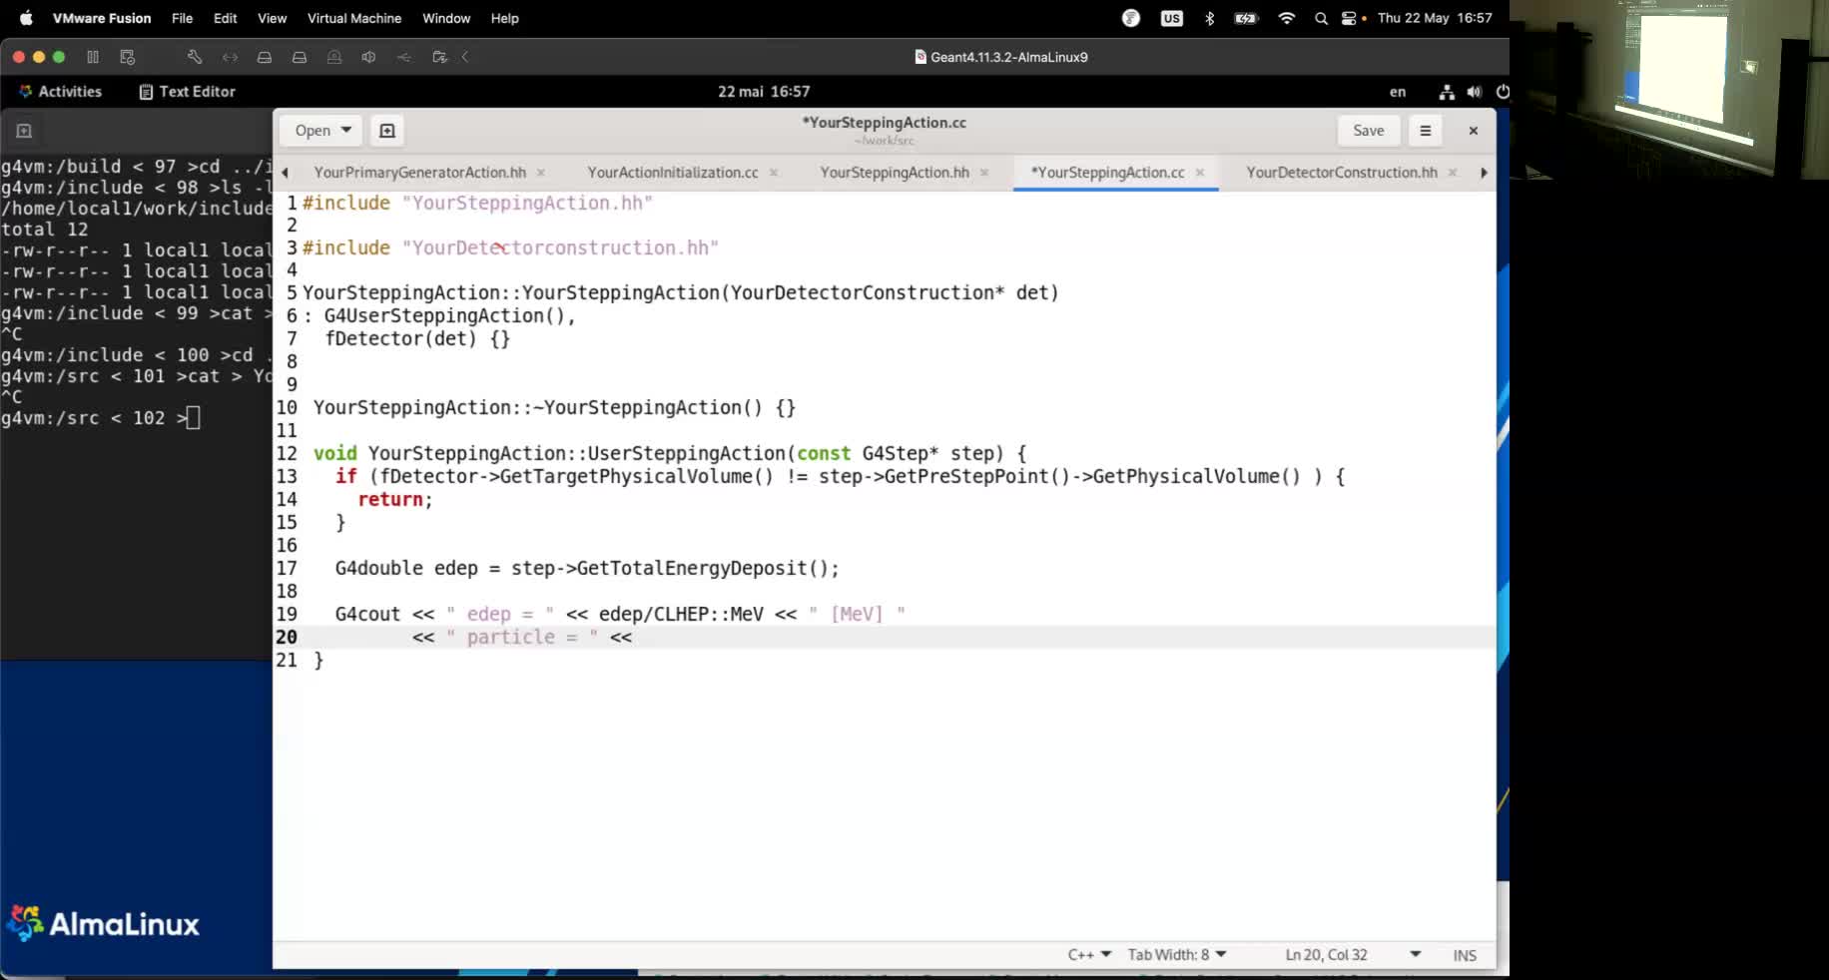Open the C++ language mode dropdown
1829x980 pixels.
(1089, 955)
